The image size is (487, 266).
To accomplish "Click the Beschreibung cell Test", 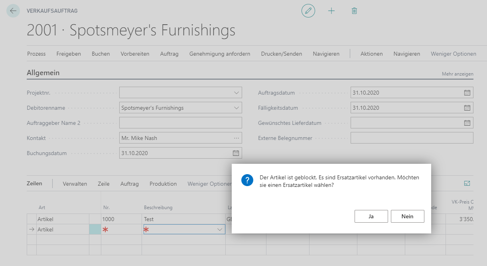I will (183, 219).
